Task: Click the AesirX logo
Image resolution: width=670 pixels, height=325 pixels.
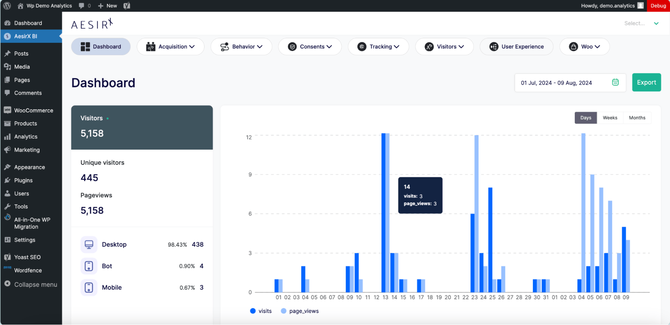Action: [92, 24]
